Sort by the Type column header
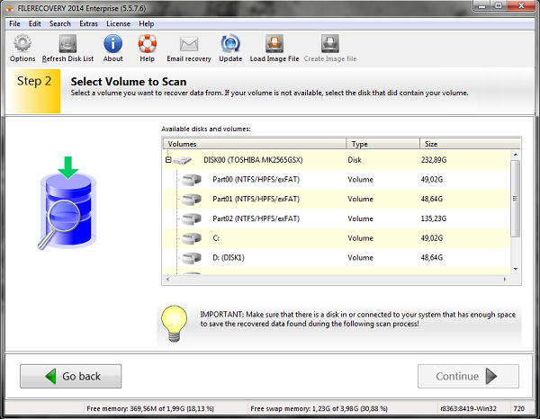540x419 pixels. coord(383,144)
